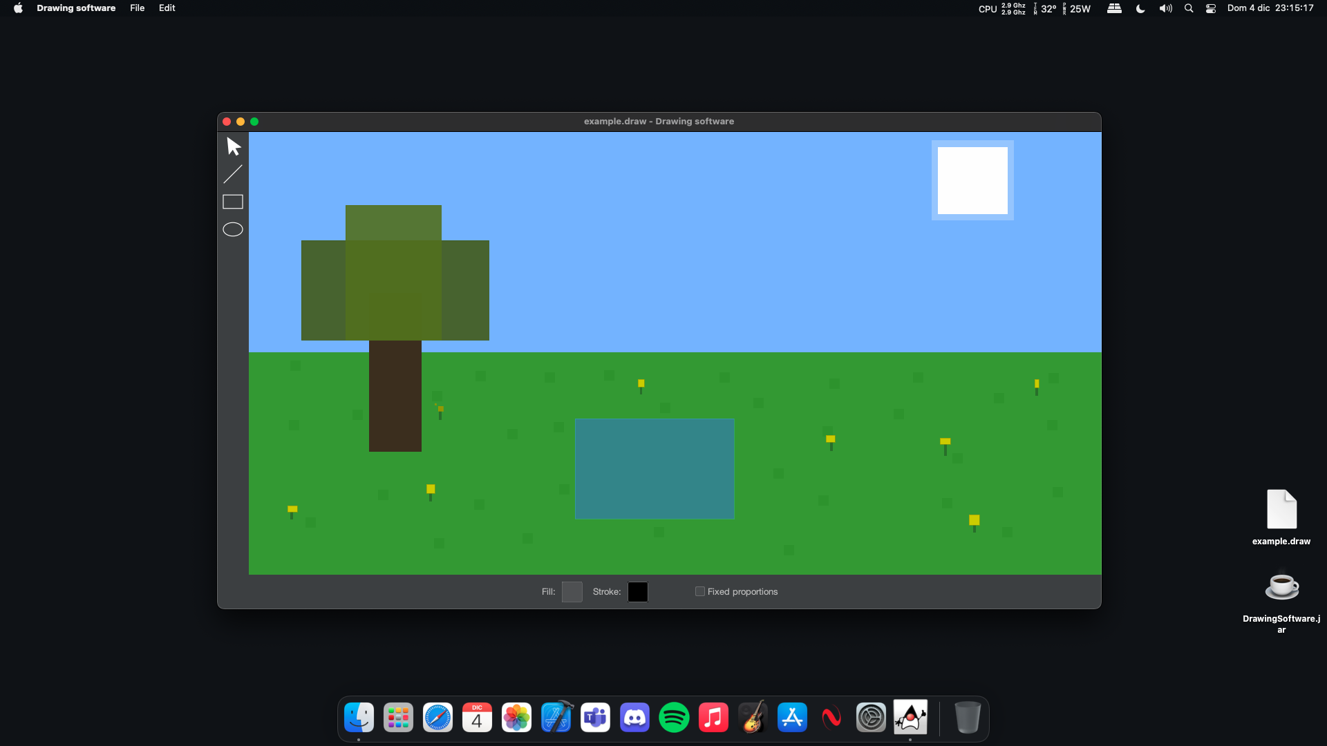Click the volume icon in menu bar
Image resolution: width=1327 pixels, height=746 pixels.
coord(1166,8)
